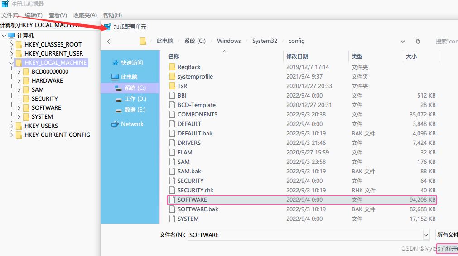Open the file name combo box dropdown

(425, 235)
